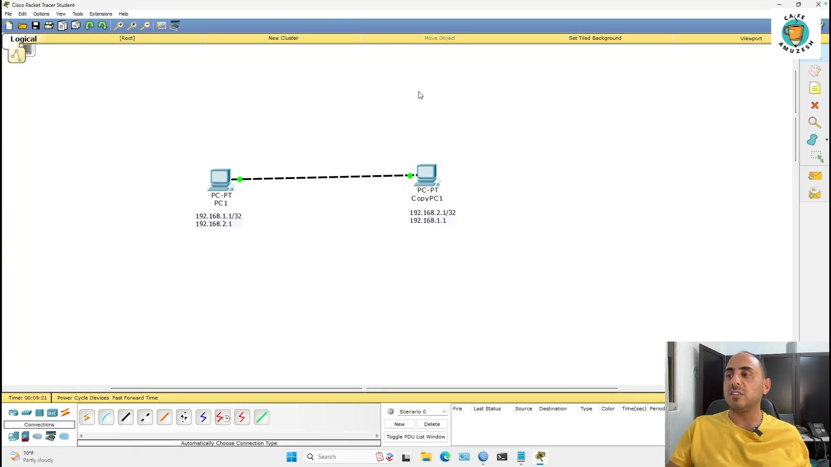Click Fast Forward Time
The image size is (831, 467).
[x=135, y=398]
